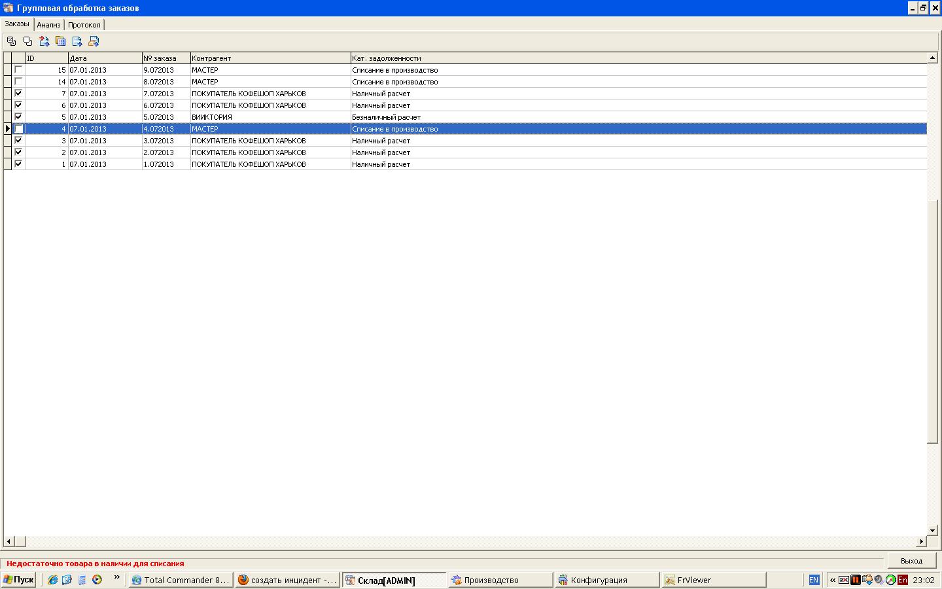Image resolution: width=942 pixels, height=589 pixels.
Task: Click the first toolbar icon with crossed checkboxes
Action: (x=11, y=41)
